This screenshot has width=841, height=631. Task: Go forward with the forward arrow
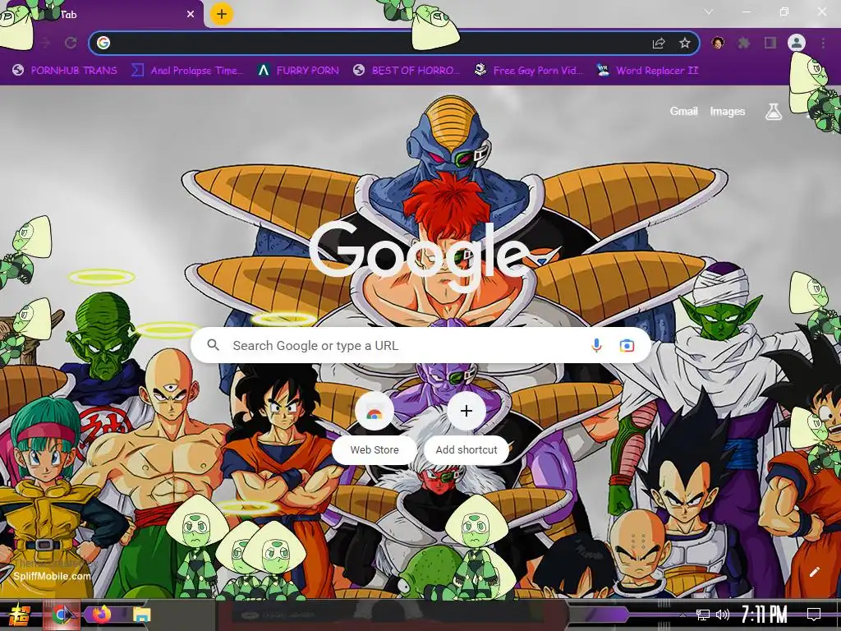pos(44,43)
